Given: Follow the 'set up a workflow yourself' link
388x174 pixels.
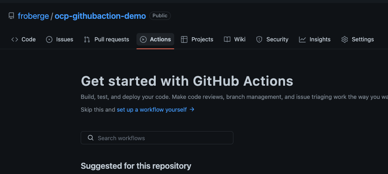Looking at the screenshot, I should click(156, 110).
